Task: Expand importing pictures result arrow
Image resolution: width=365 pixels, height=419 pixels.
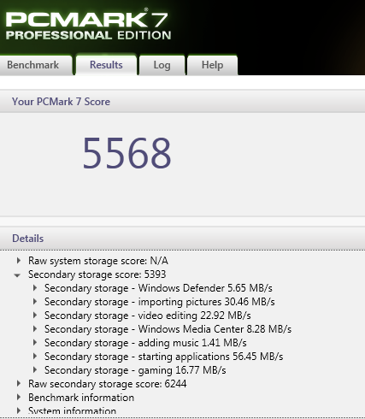Action: click(35, 302)
